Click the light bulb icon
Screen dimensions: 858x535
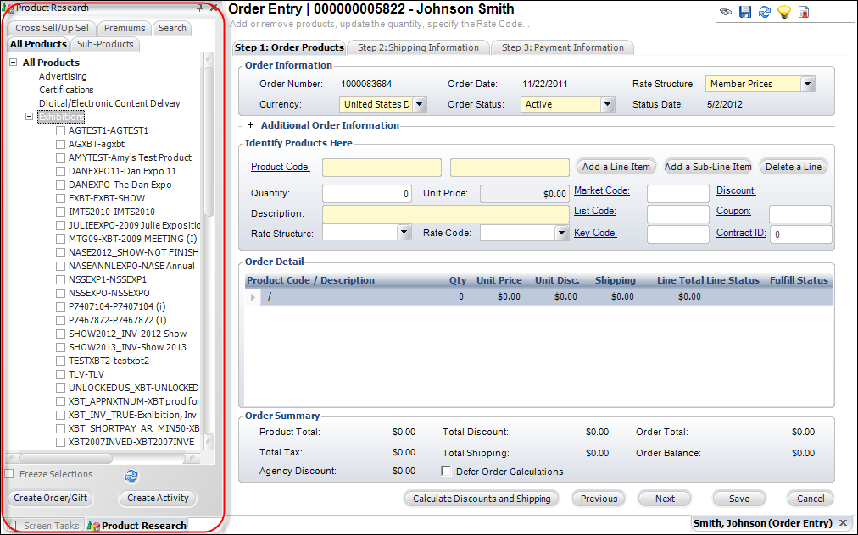click(x=784, y=12)
